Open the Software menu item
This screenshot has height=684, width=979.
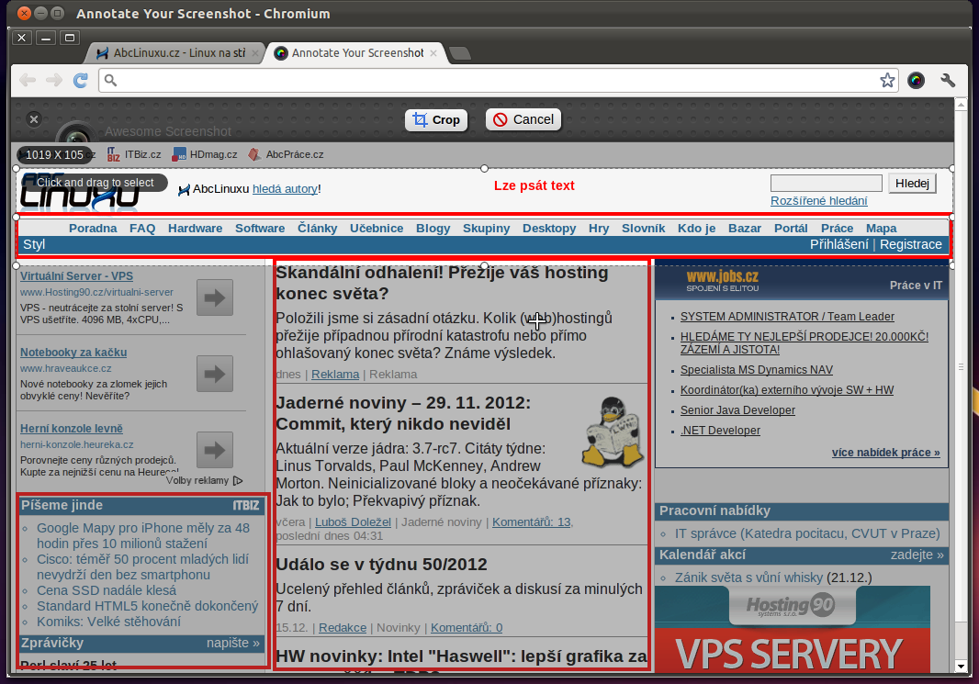pyautogui.click(x=260, y=228)
